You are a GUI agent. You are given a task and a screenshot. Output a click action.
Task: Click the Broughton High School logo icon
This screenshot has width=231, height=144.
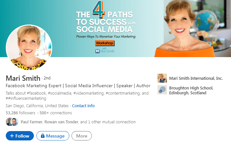click(162, 90)
